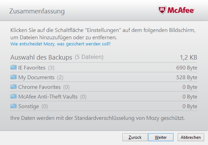Click the My Documents folder icon
The width and height of the screenshot is (208, 145).
[14, 77]
